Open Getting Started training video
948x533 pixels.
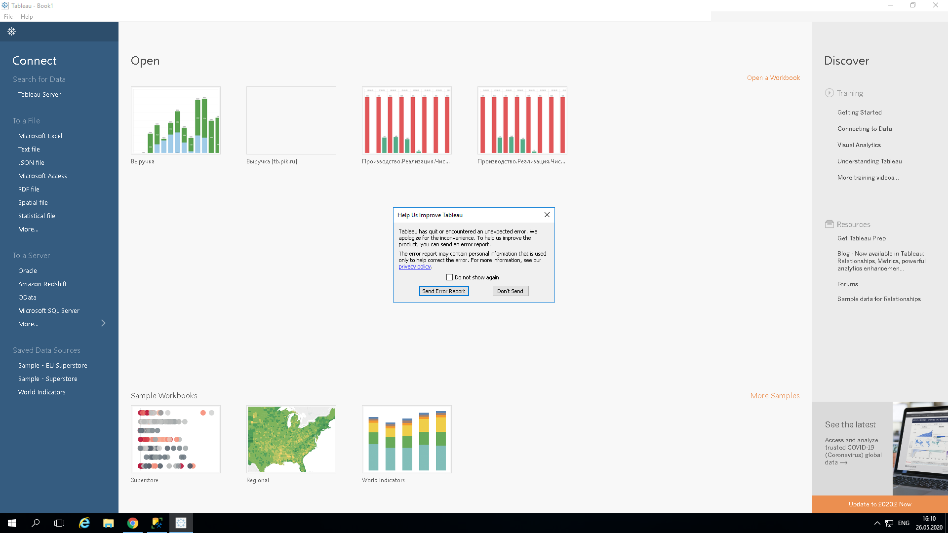click(x=860, y=113)
